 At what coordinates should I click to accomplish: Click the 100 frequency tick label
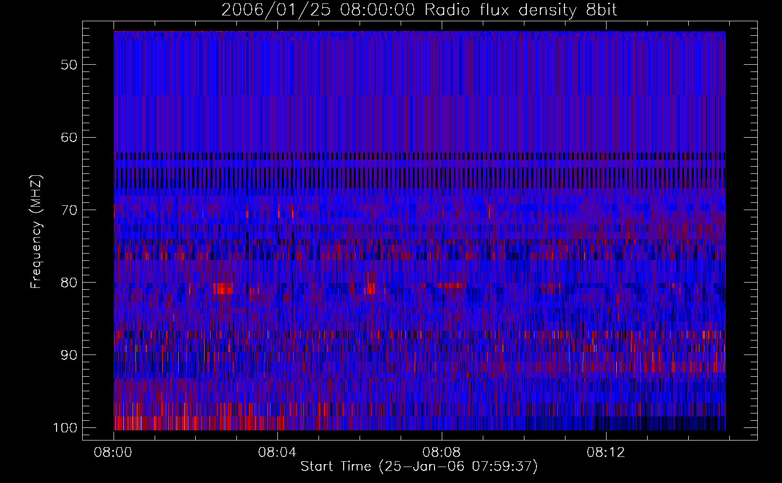tap(65, 428)
